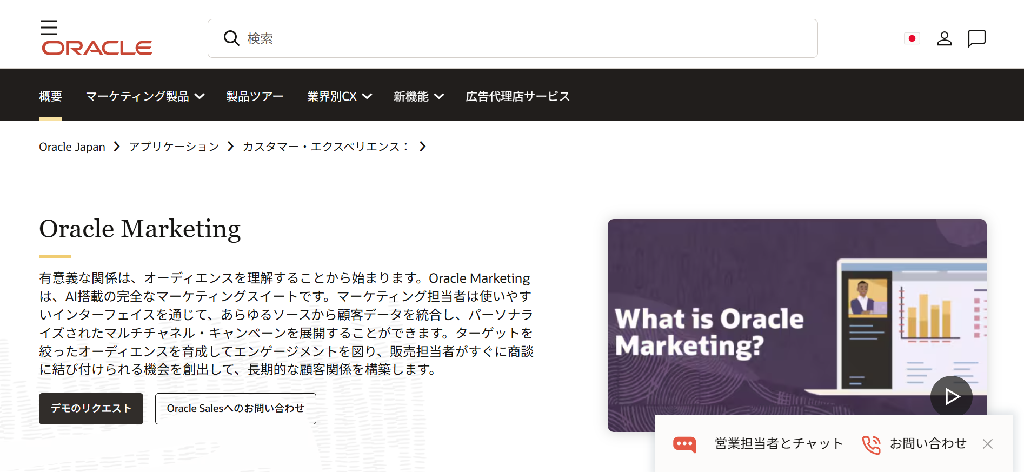The width and height of the screenshot is (1024, 472).
Task: Open 広告代理店サービス in navigation
Action: [x=517, y=96]
